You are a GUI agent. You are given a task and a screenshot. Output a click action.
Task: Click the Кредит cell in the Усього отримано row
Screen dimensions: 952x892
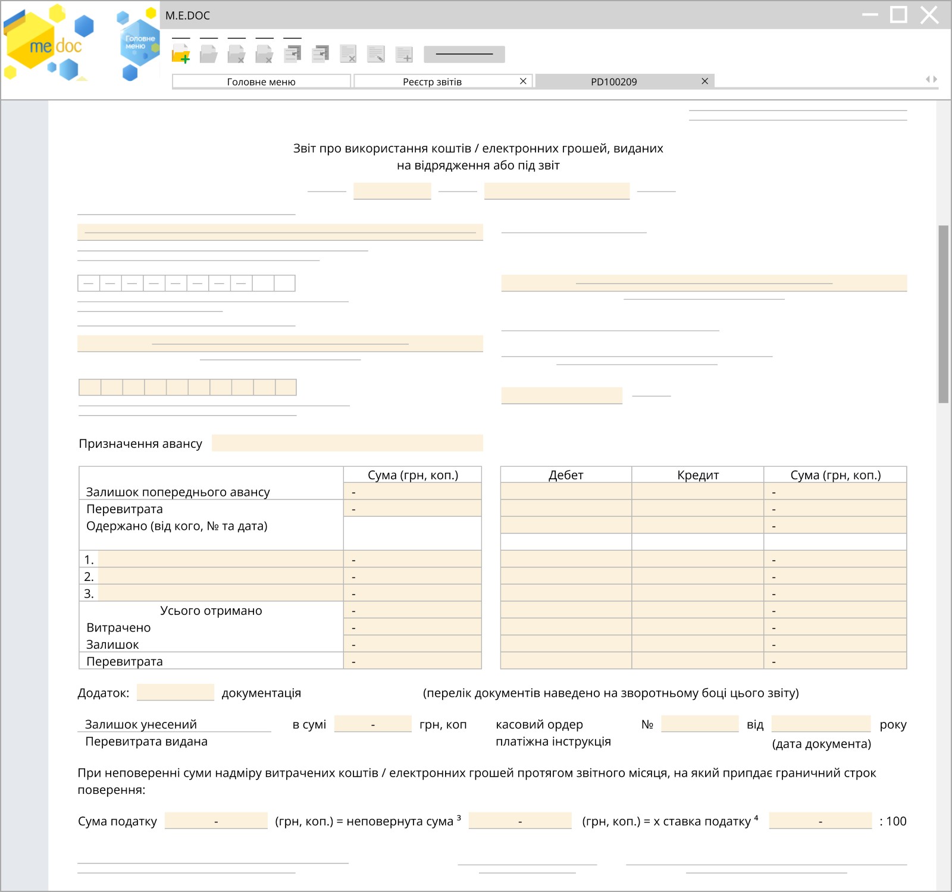698,610
